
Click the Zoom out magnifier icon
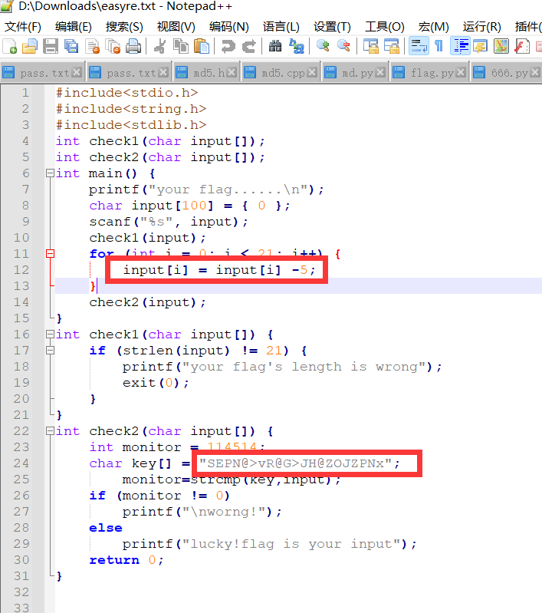[x=343, y=46]
